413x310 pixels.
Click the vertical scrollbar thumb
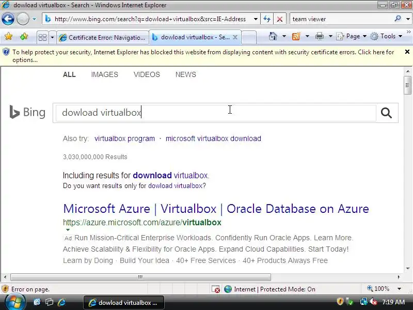pyautogui.click(x=408, y=85)
